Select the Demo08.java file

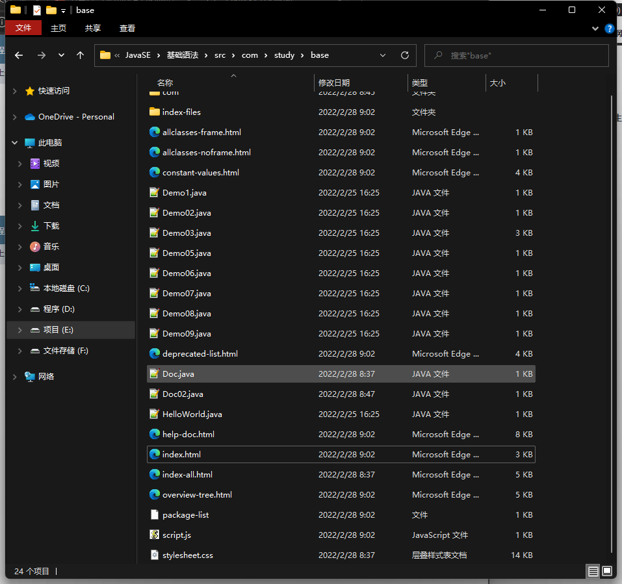click(x=341, y=314)
